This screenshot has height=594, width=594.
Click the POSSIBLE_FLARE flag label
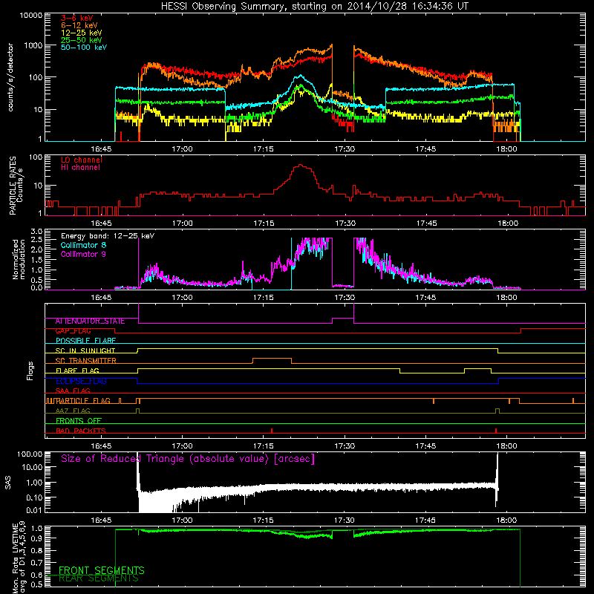pyautogui.click(x=85, y=341)
